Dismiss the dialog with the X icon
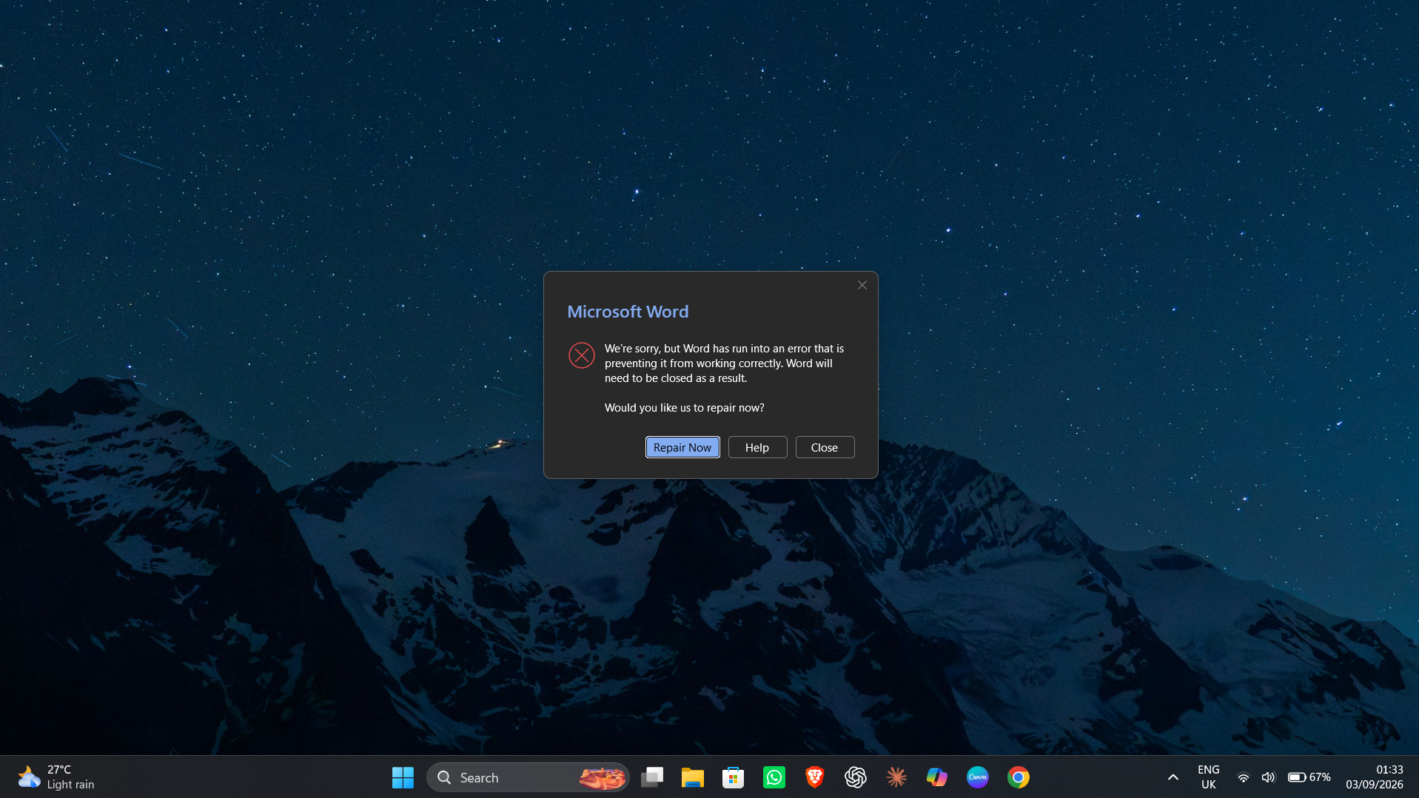This screenshot has width=1419, height=798. (862, 285)
